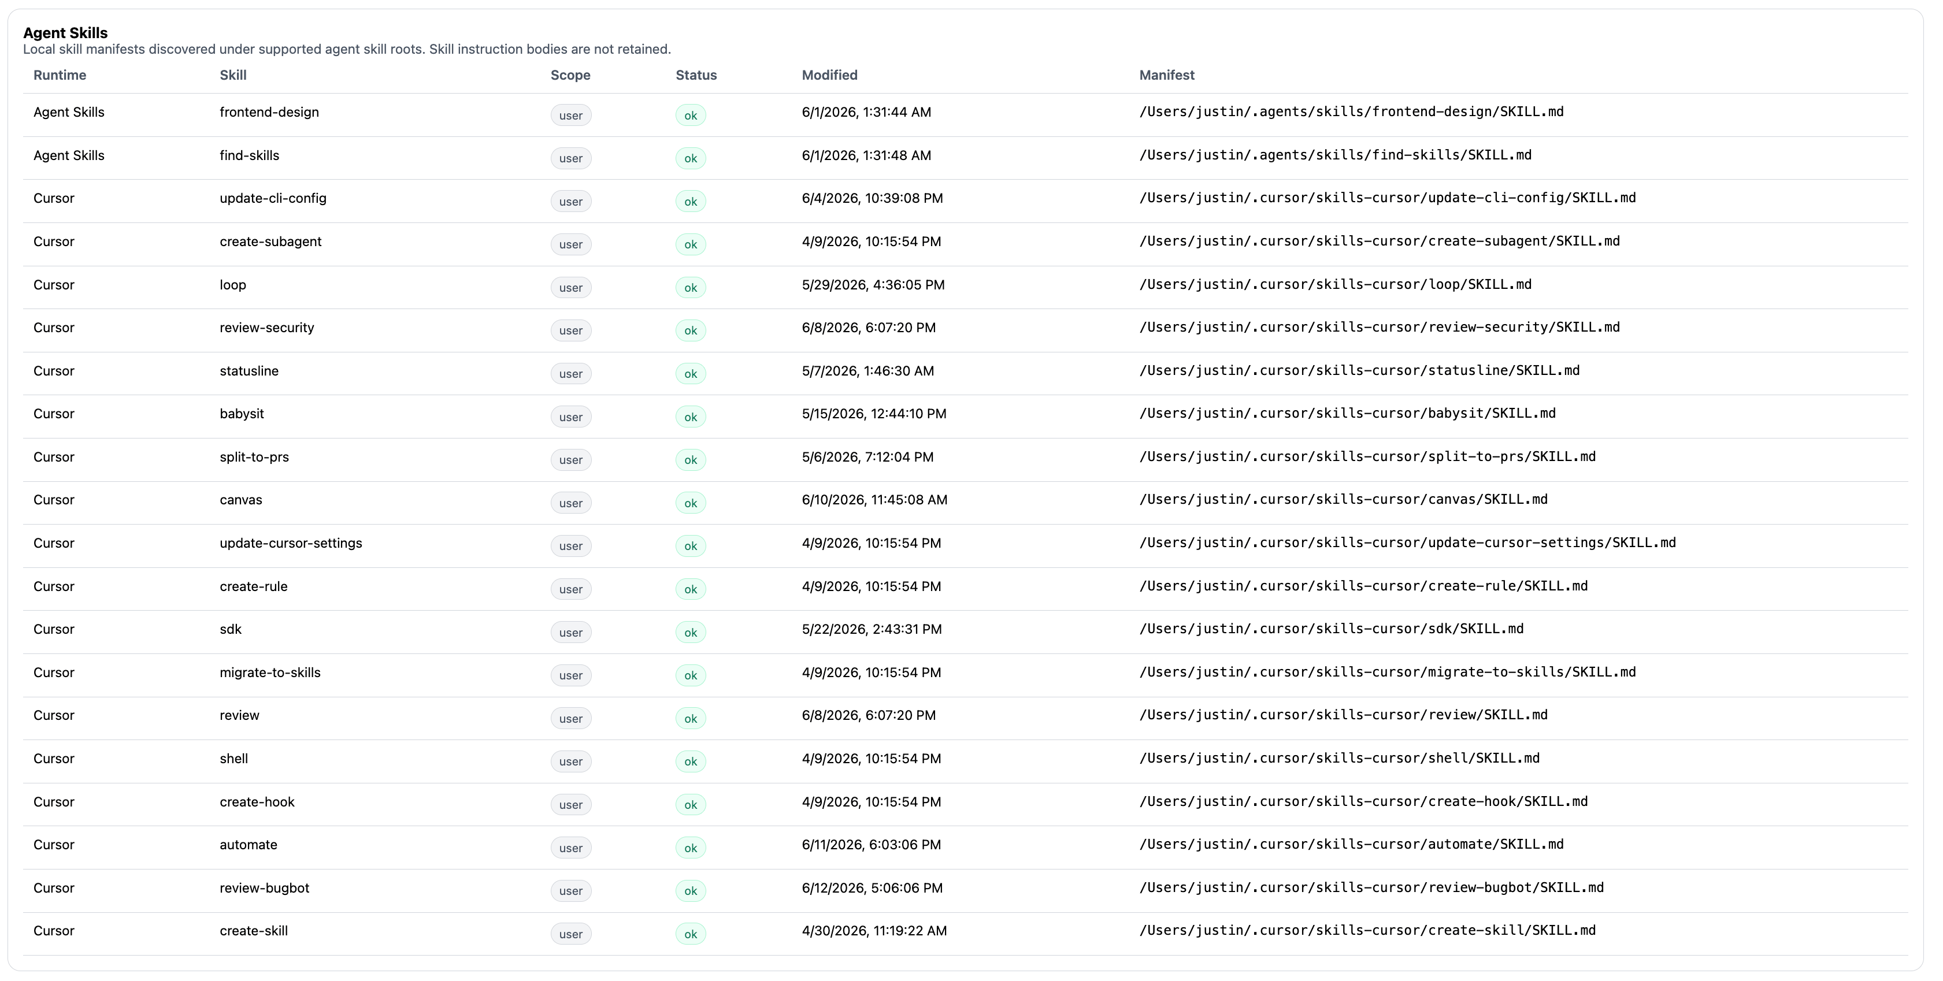1943x981 pixels.
Task: Click the Agent Skills runtime cell for find-skills
Action: coord(69,155)
